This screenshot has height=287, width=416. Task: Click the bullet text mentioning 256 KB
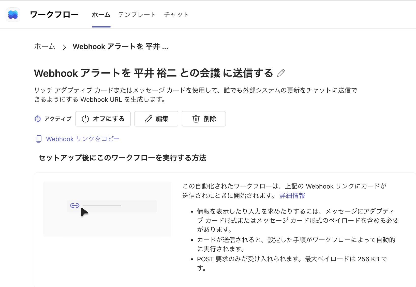pyautogui.click(x=292, y=264)
